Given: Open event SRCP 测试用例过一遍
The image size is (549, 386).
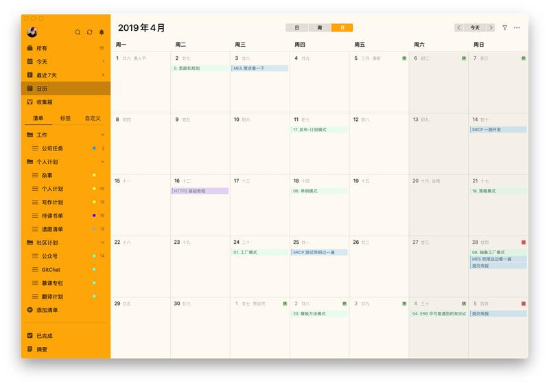Looking at the screenshot, I should coord(319,252).
